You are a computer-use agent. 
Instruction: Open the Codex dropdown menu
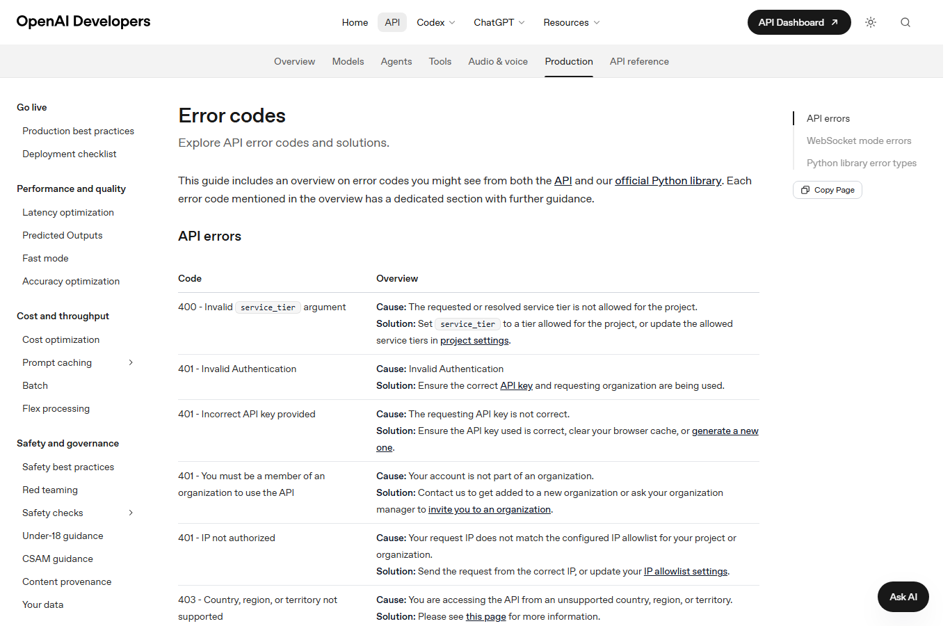pos(436,22)
